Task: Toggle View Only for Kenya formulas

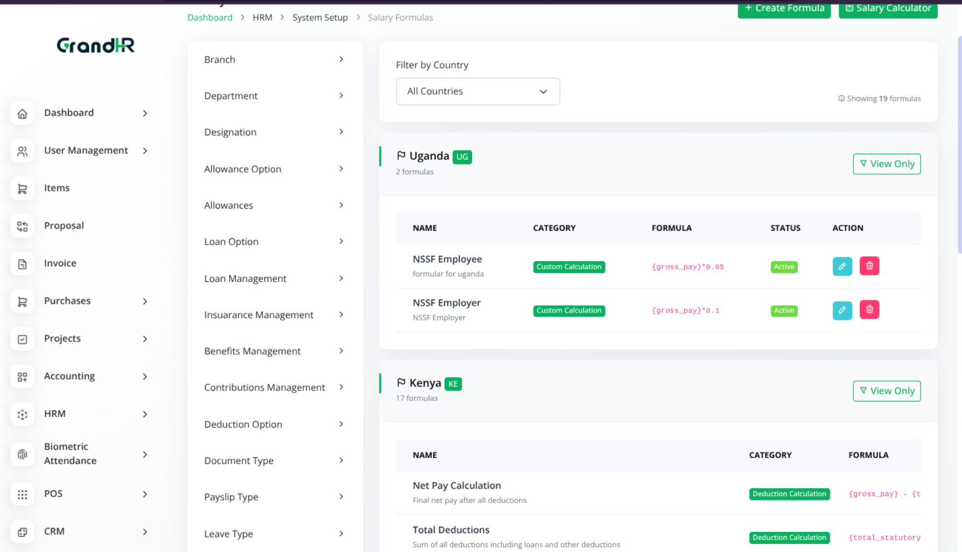Action: point(886,391)
